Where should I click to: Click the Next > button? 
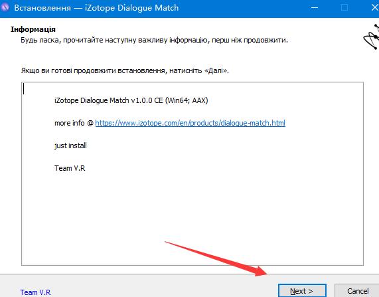pos(302,290)
